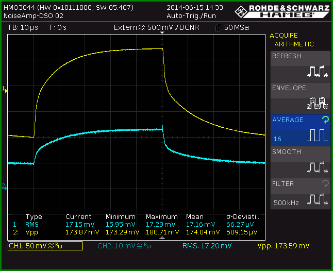Image resolution: width=333 pixels, height=271 pixels.
Task: Click the AVERAGE square wave icon
Action: click(318, 135)
